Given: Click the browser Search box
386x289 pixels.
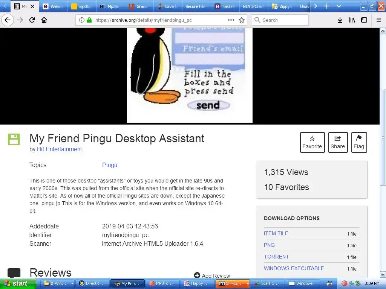Looking at the screenshot, I should 280,20.
